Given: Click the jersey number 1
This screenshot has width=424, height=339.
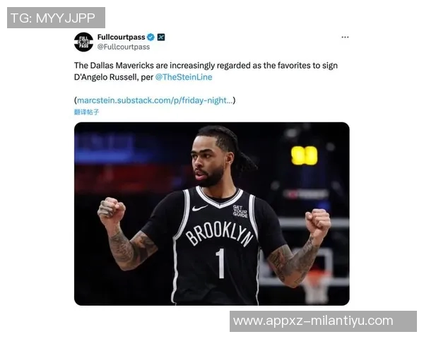Looking at the screenshot, I should point(220,263).
